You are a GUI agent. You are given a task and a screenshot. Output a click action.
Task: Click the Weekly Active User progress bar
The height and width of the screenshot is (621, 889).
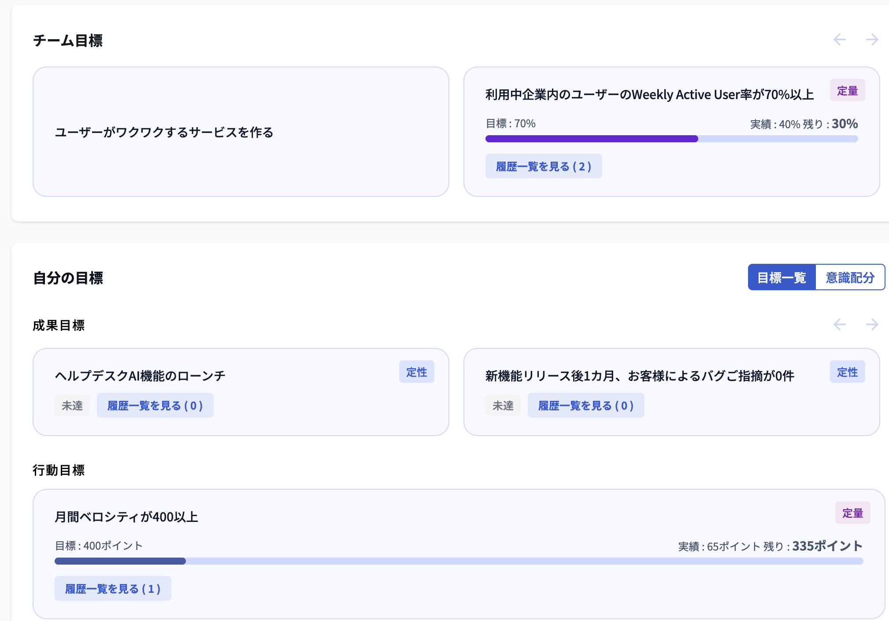(x=671, y=139)
